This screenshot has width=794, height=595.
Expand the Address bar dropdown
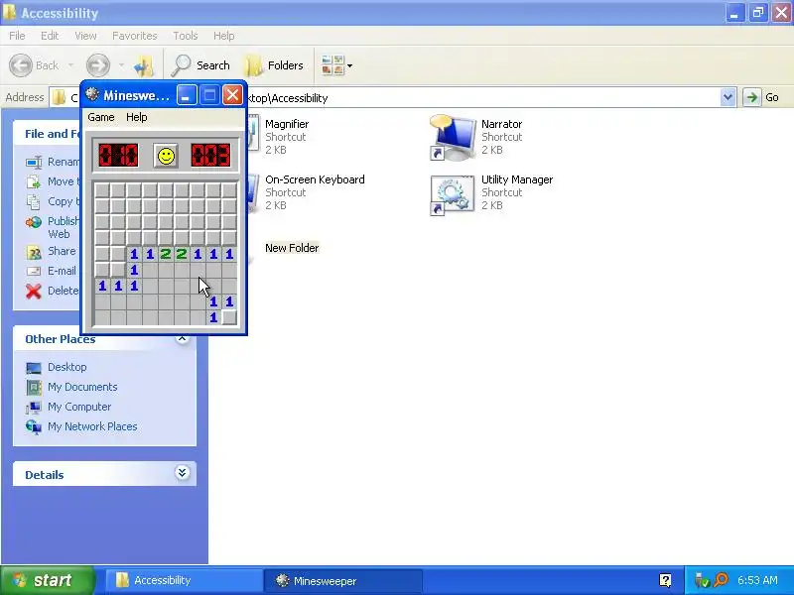[x=728, y=97]
